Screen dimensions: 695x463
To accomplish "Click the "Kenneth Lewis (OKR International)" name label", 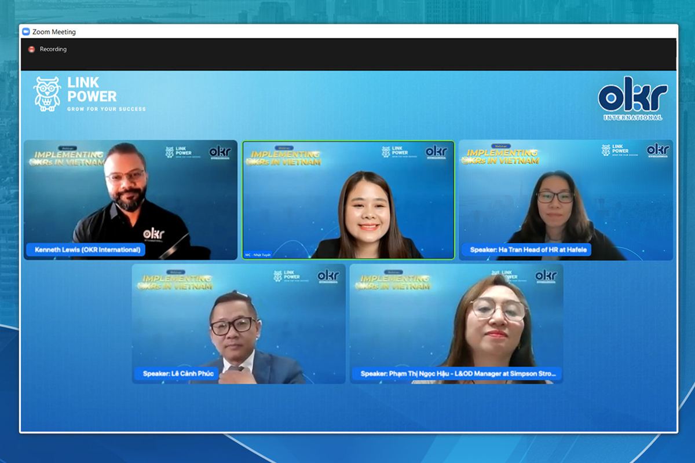I will (x=87, y=250).
